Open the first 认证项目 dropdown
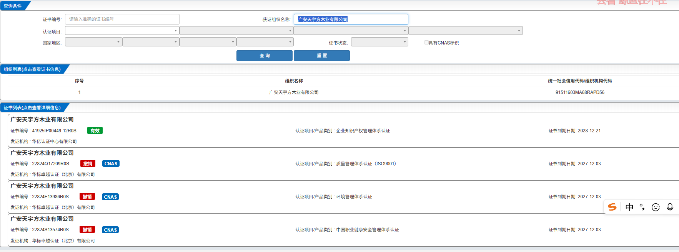Viewport: 679px width, 252px height. [x=122, y=31]
